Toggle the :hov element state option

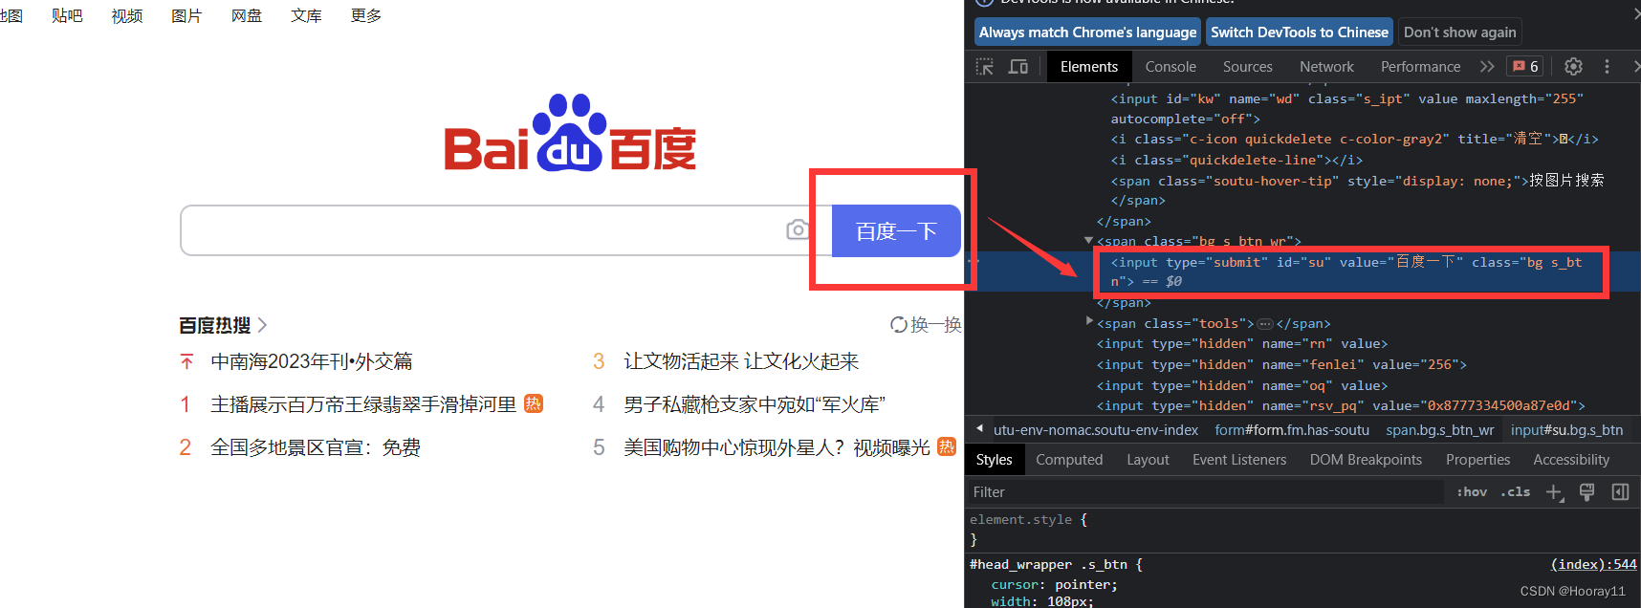click(1472, 492)
